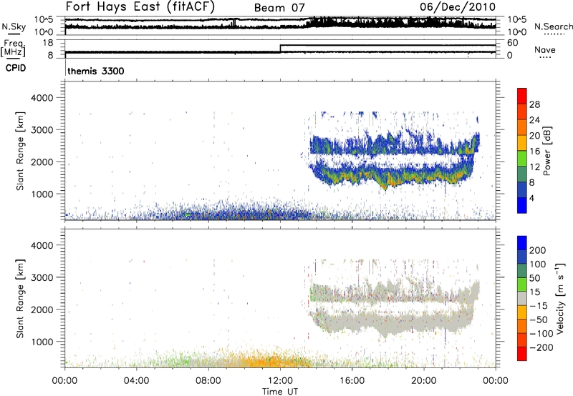
Task: Click the '08:00' time axis label
Action: point(208,381)
